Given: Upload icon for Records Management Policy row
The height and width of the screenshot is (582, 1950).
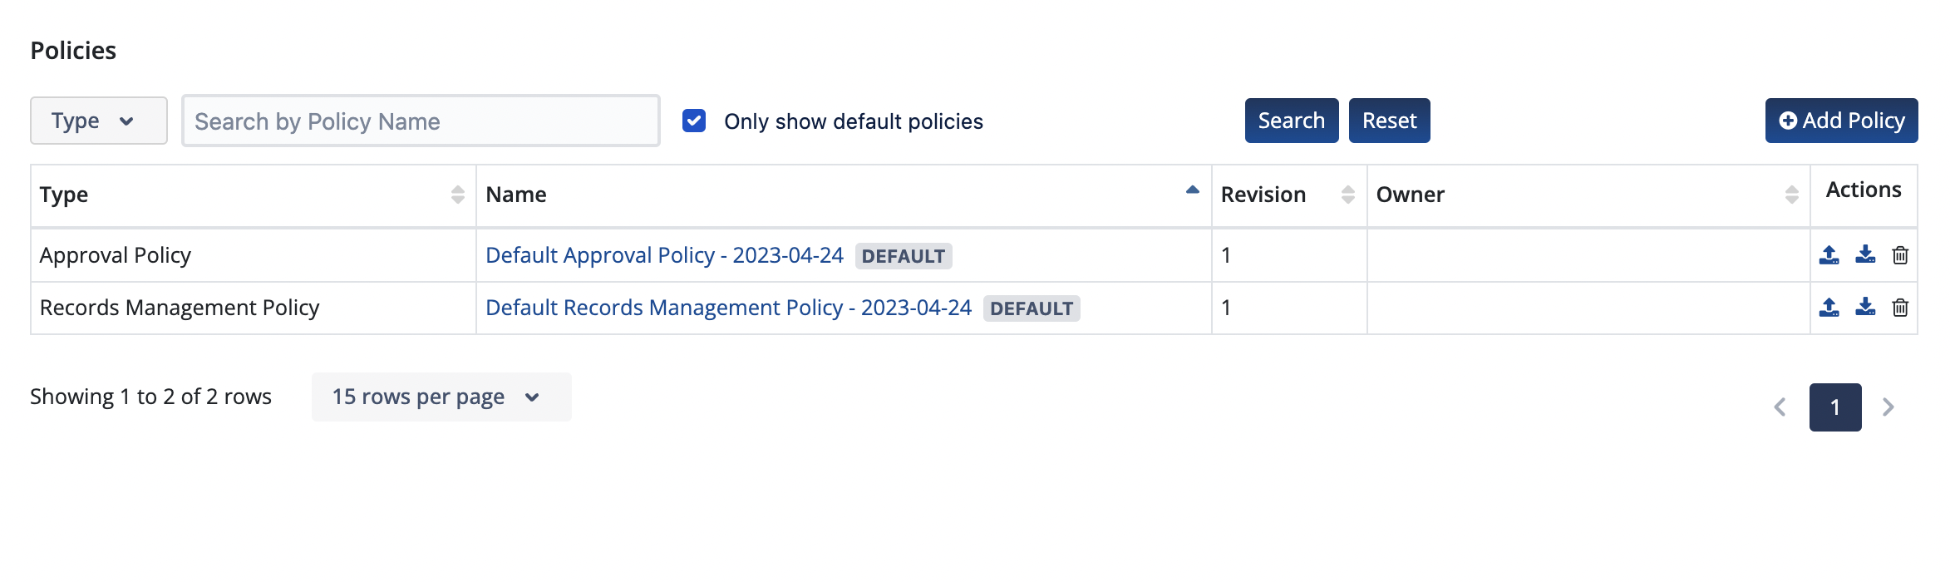Looking at the screenshot, I should click(x=1829, y=308).
